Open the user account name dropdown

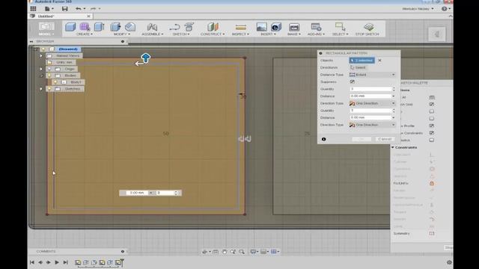418,9
